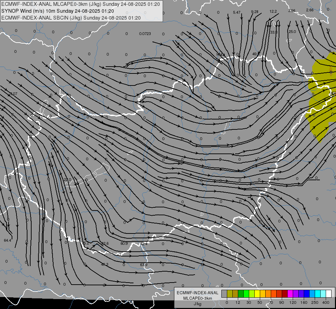
Task: Click the legend tick label 30
Action: 249,302
